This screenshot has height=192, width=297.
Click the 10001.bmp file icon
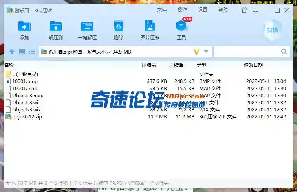tap(8, 81)
